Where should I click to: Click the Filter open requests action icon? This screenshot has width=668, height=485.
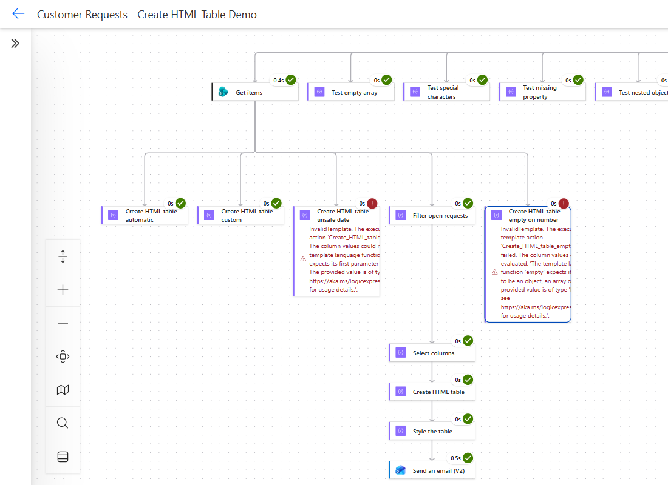tap(401, 215)
